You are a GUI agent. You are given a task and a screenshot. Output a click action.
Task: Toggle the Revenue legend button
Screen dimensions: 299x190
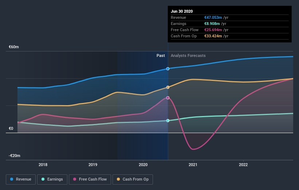point(21,179)
